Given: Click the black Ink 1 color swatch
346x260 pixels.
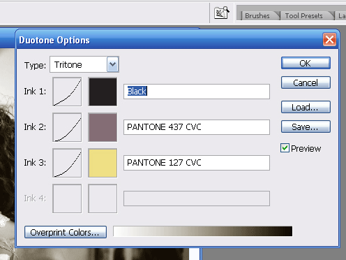Looking at the screenshot, I should pos(103,92).
